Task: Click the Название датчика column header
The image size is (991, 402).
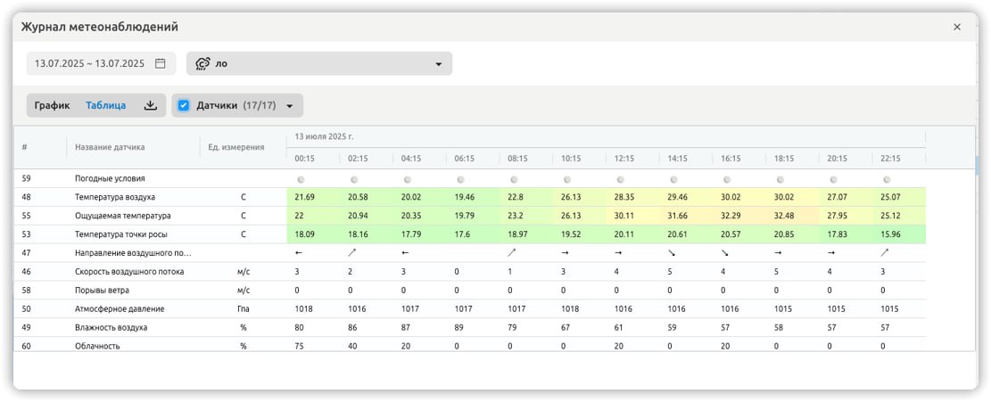Action: 110,147
